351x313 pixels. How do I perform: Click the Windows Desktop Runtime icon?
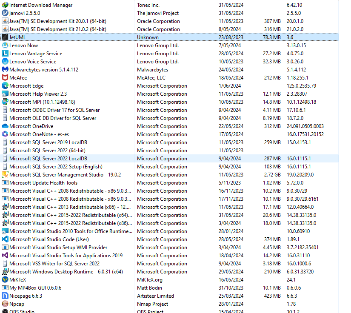click(5, 272)
